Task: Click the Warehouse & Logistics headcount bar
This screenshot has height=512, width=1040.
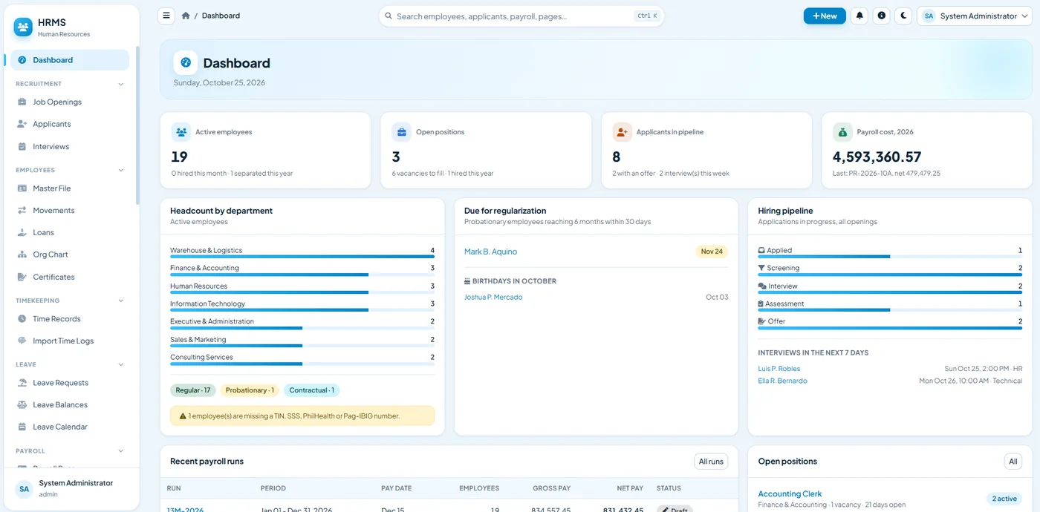Action: pyautogui.click(x=302, y=257)
